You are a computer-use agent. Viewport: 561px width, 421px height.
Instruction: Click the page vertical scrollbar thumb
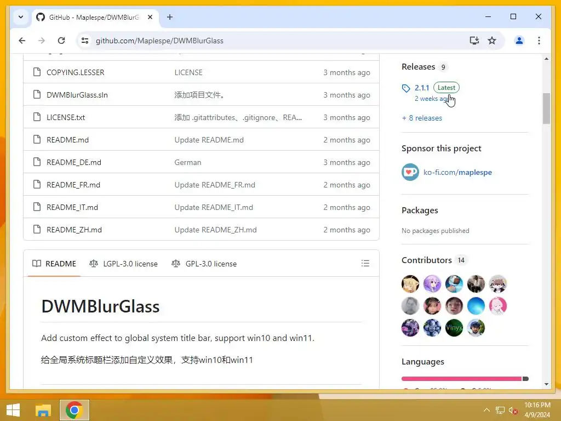546,109
